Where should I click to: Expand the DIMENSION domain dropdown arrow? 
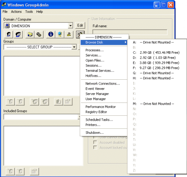point(71,26)
